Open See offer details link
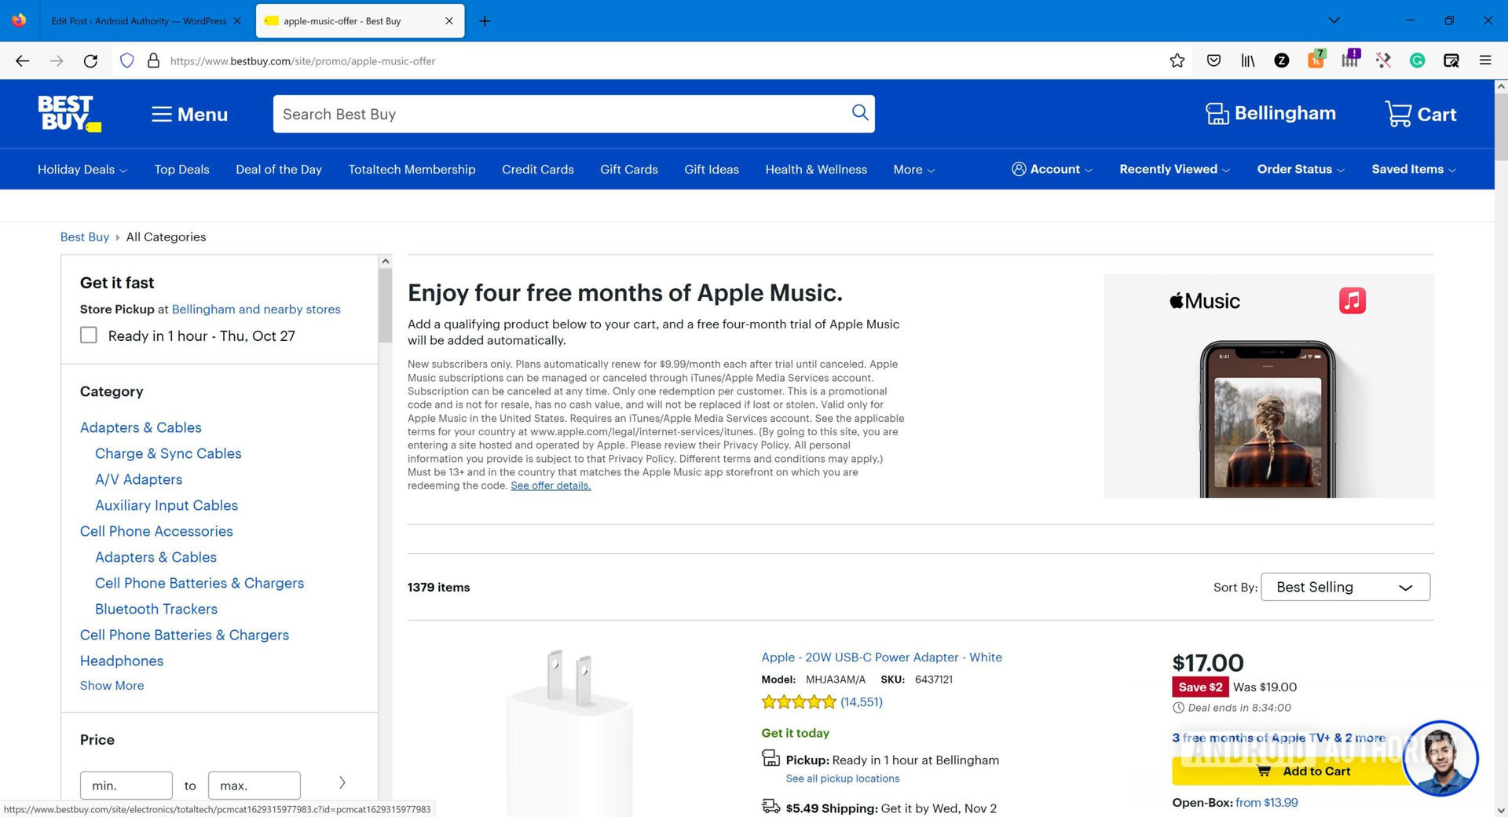Viewport: 1508px width, 817px height. click(x=551, y=486)
